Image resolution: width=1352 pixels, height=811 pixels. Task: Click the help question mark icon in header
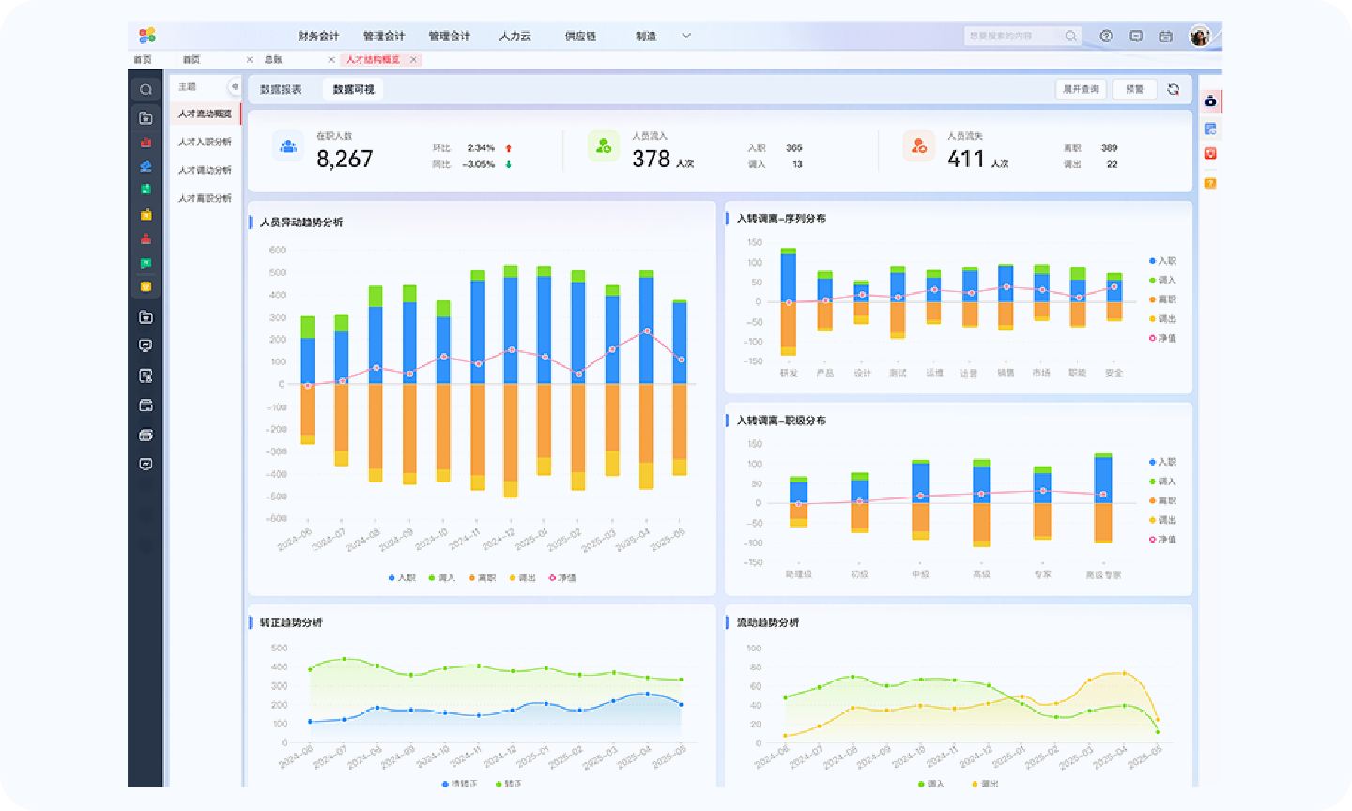(x=1106, y=36)
